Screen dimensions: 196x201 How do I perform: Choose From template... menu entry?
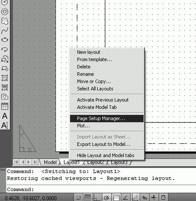click(x=107, y=59)
